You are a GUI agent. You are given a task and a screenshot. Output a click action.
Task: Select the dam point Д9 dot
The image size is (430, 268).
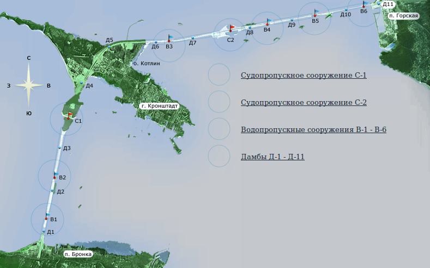[x=292, y=20]
